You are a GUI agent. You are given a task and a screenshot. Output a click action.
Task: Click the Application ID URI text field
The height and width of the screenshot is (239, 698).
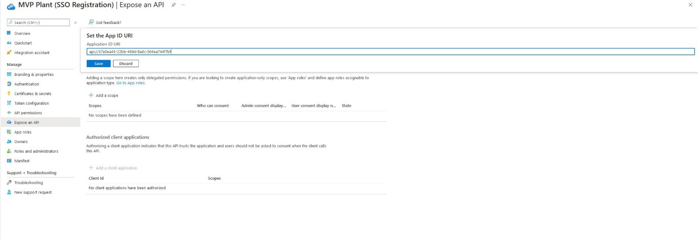tap(390, 51)
